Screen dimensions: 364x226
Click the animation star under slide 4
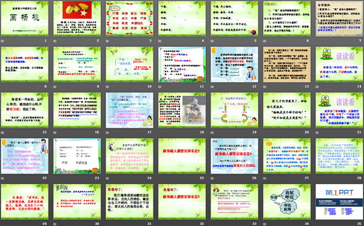point(160,41)
